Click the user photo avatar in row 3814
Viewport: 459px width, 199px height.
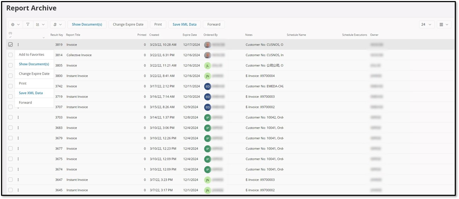click(208, 55)
